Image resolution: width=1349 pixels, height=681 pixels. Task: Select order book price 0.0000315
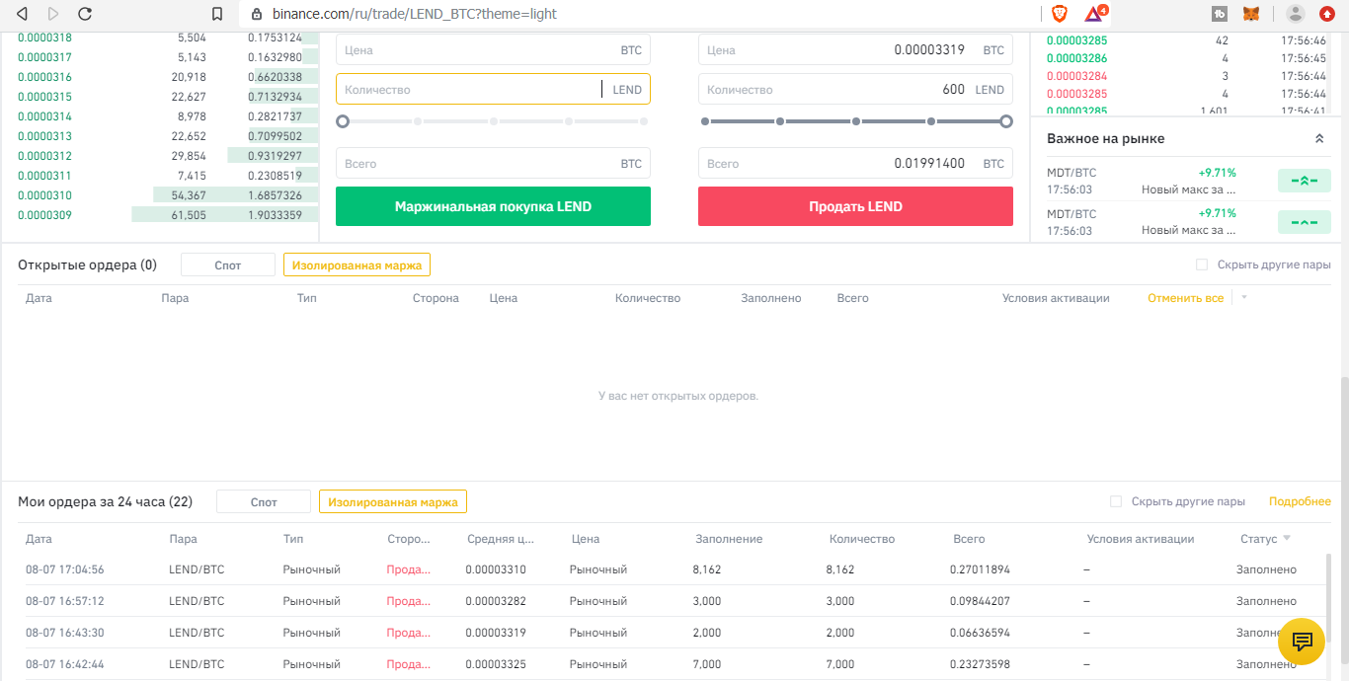44,97
